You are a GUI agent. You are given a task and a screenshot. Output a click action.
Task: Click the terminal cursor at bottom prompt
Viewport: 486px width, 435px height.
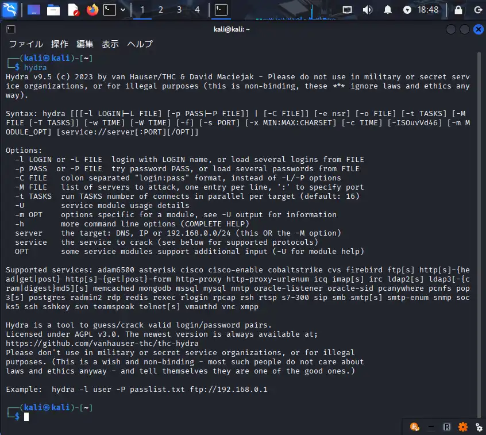click(26, 417)
